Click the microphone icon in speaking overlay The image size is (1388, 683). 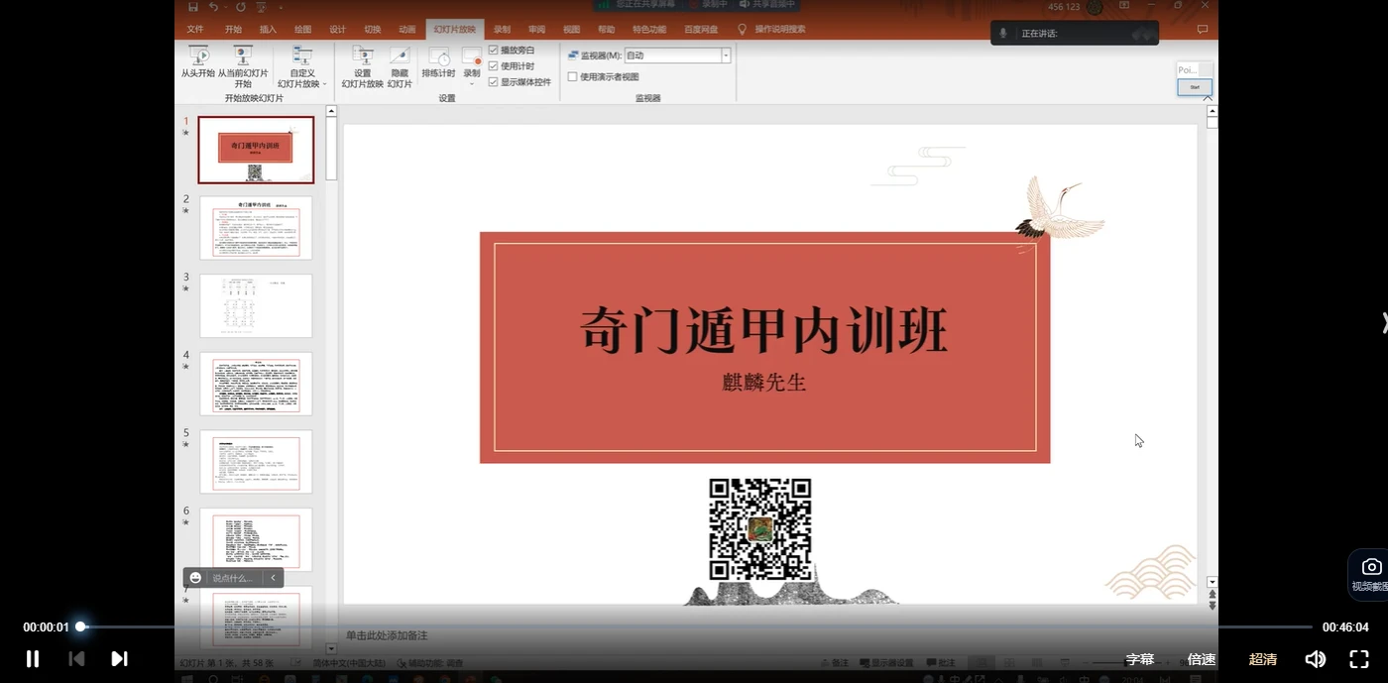tap(1002, 33)
